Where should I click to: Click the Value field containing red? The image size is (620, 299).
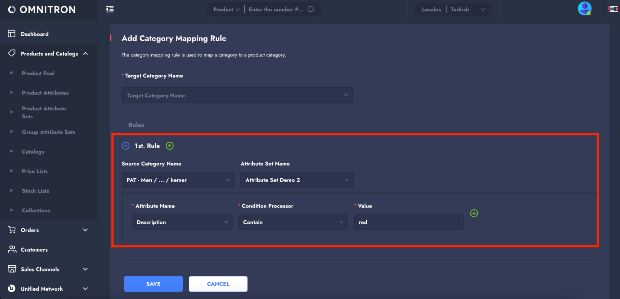click(x=408, y=222)
